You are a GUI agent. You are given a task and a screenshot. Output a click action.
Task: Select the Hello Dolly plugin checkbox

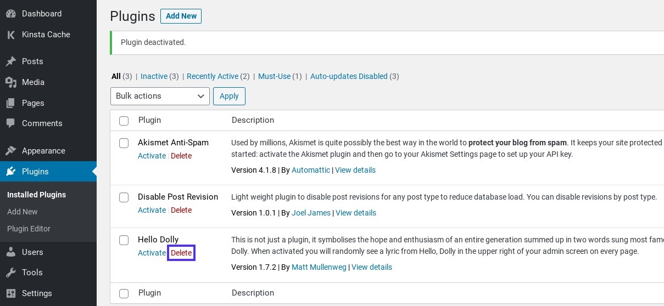pyautogui.click(x=124, y=240)
